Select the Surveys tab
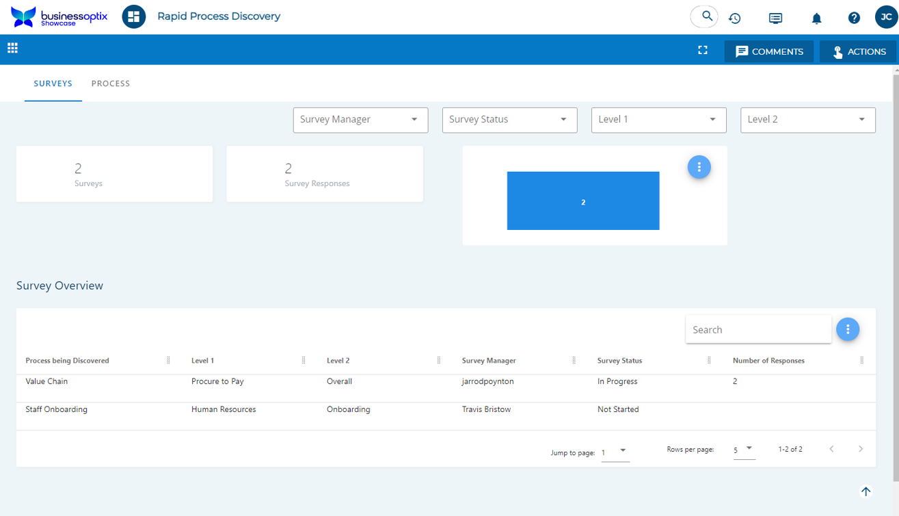The image size is (899, 516). [53, 83]
